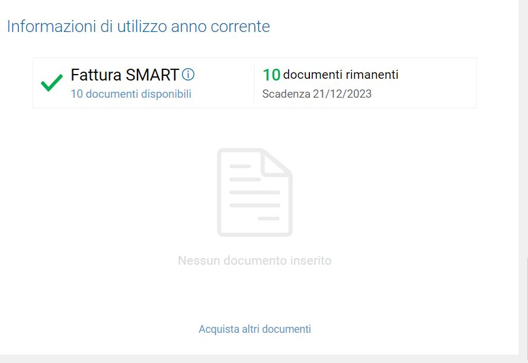The height and width of the screenshot is (363, 528).
Task: Open the Fattura SMART info icon
Action: pyautogui.click(x=188, y=75)
